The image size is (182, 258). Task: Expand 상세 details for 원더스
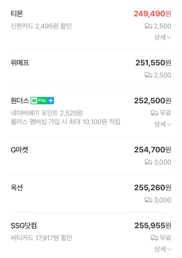click(x=163, y=124)
